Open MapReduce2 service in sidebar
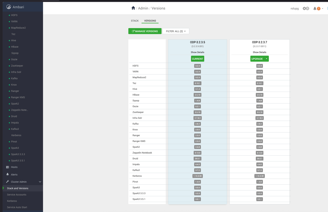Image resolution: width=328 pixels, height=212 pixels. 18,28
